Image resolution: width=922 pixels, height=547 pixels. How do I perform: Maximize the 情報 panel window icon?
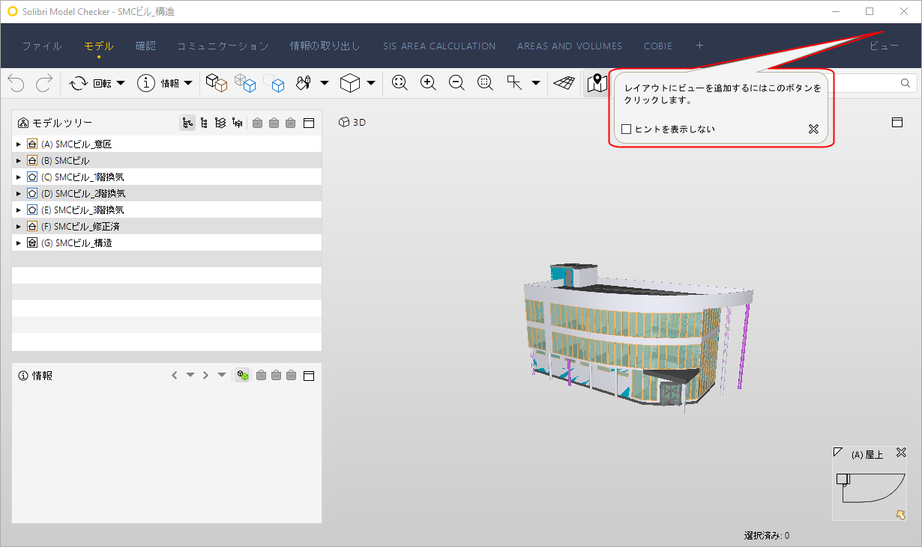point(309,375)
